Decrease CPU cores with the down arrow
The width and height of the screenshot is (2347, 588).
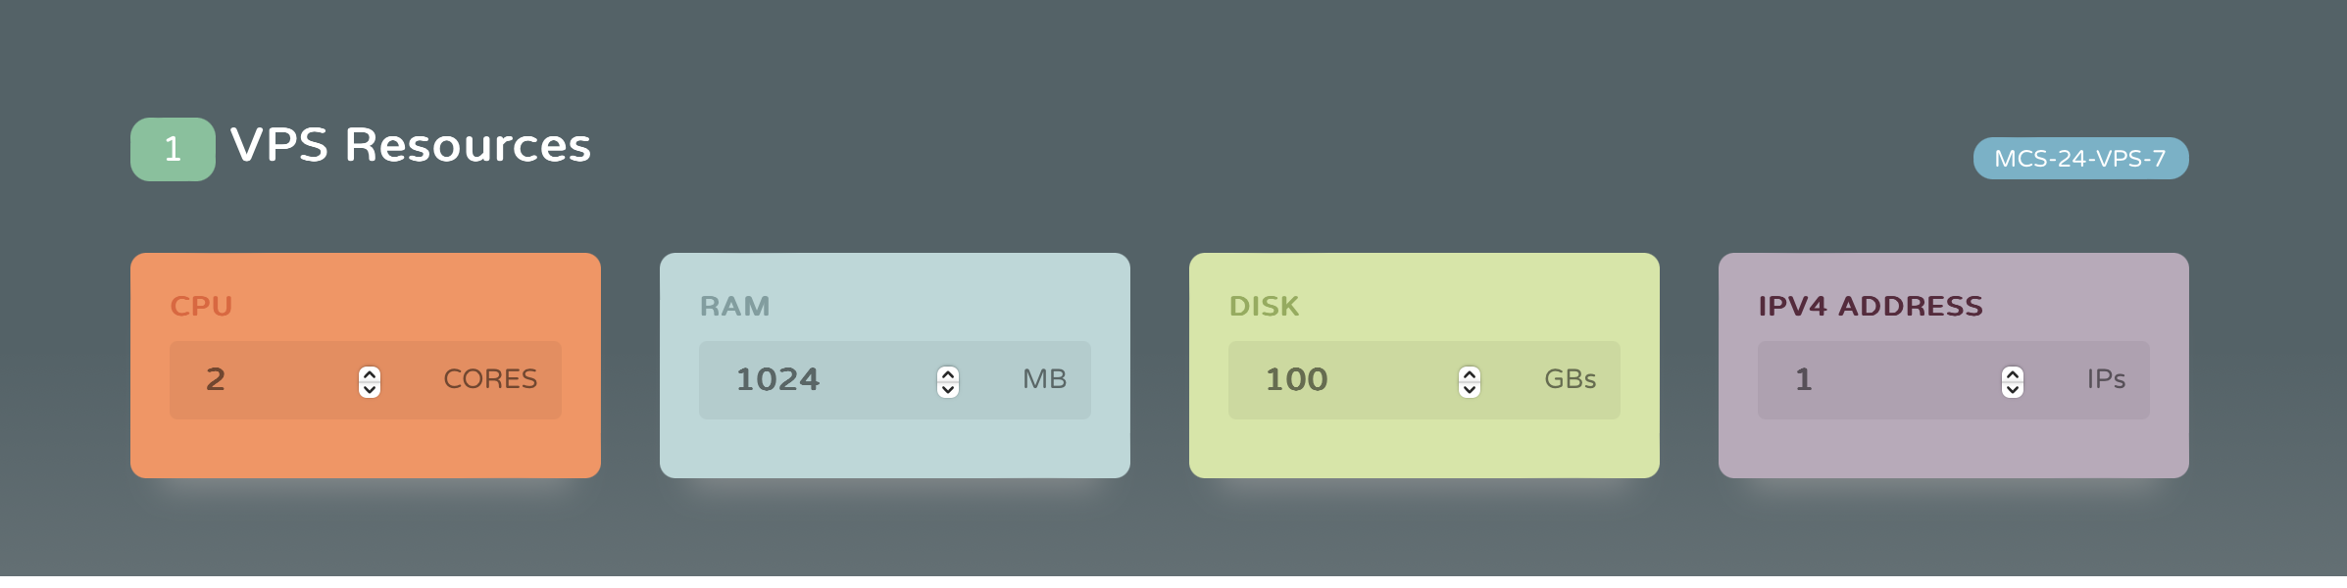370,389
